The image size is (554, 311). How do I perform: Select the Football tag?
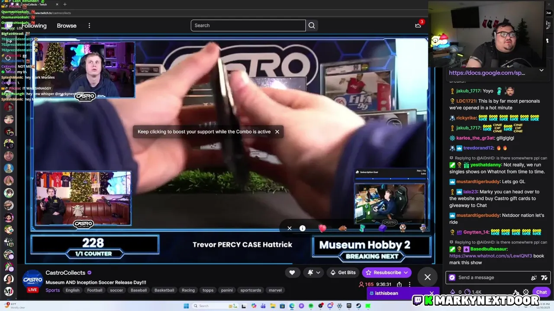(x=95, y=290)
